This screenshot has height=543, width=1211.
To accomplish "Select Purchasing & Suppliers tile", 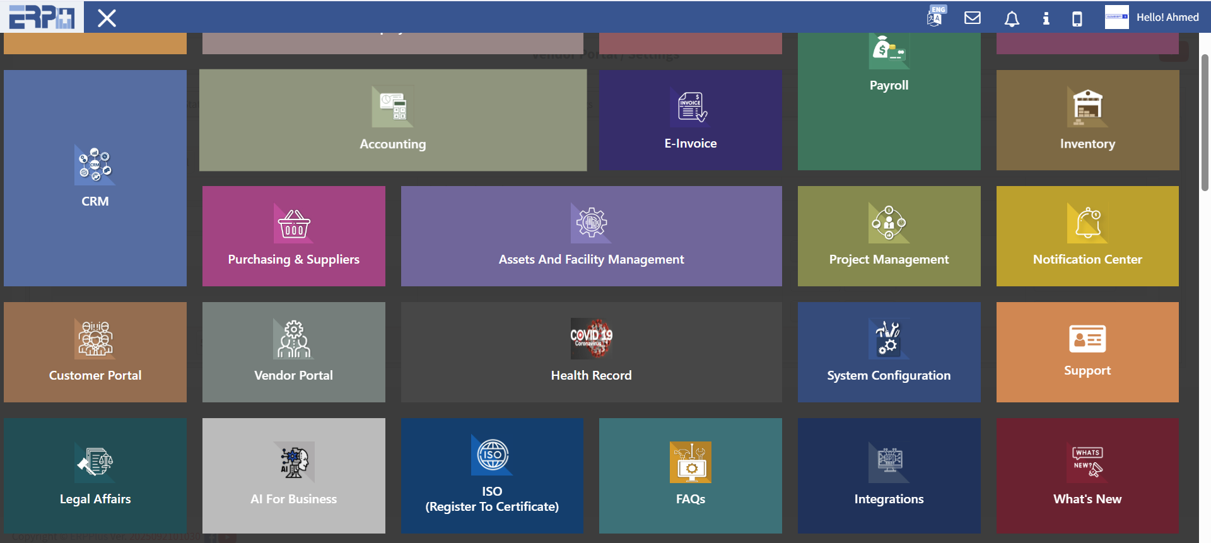I will point(293,236).
